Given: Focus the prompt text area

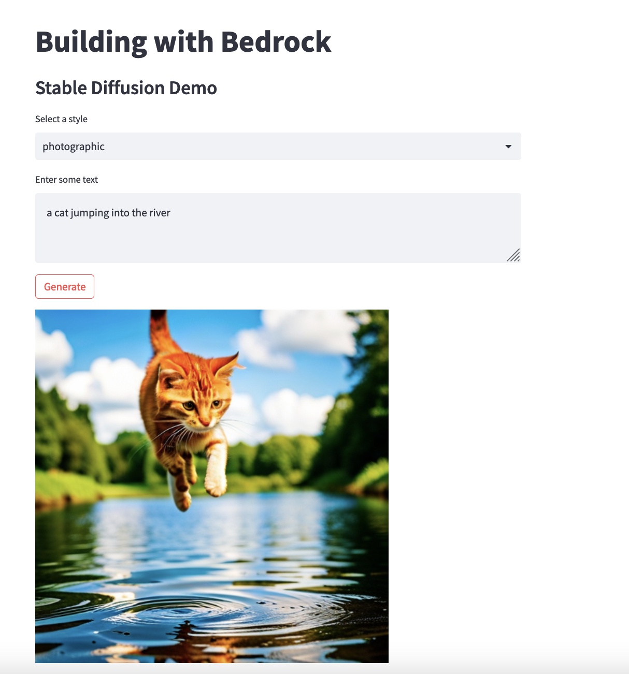Looking at the screenshot, I should tap(278, 228).
